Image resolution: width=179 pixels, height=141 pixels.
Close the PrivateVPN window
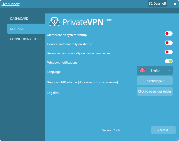pyautogui.click(x=175, y=4)
